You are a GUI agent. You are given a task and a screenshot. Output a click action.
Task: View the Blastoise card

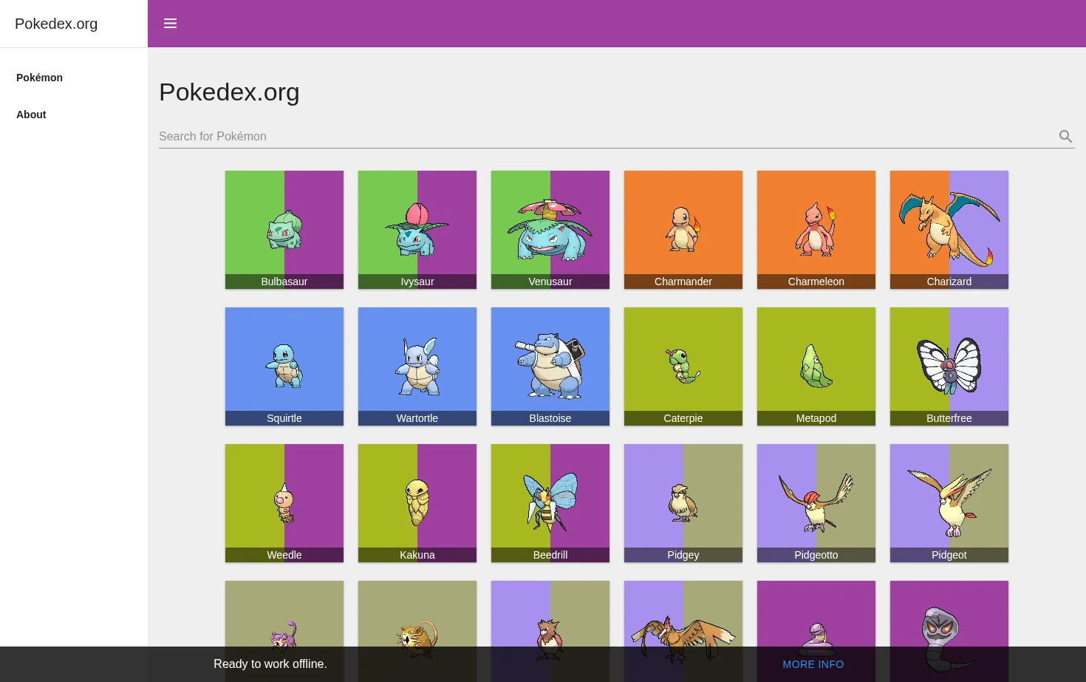tap(550, 366)
